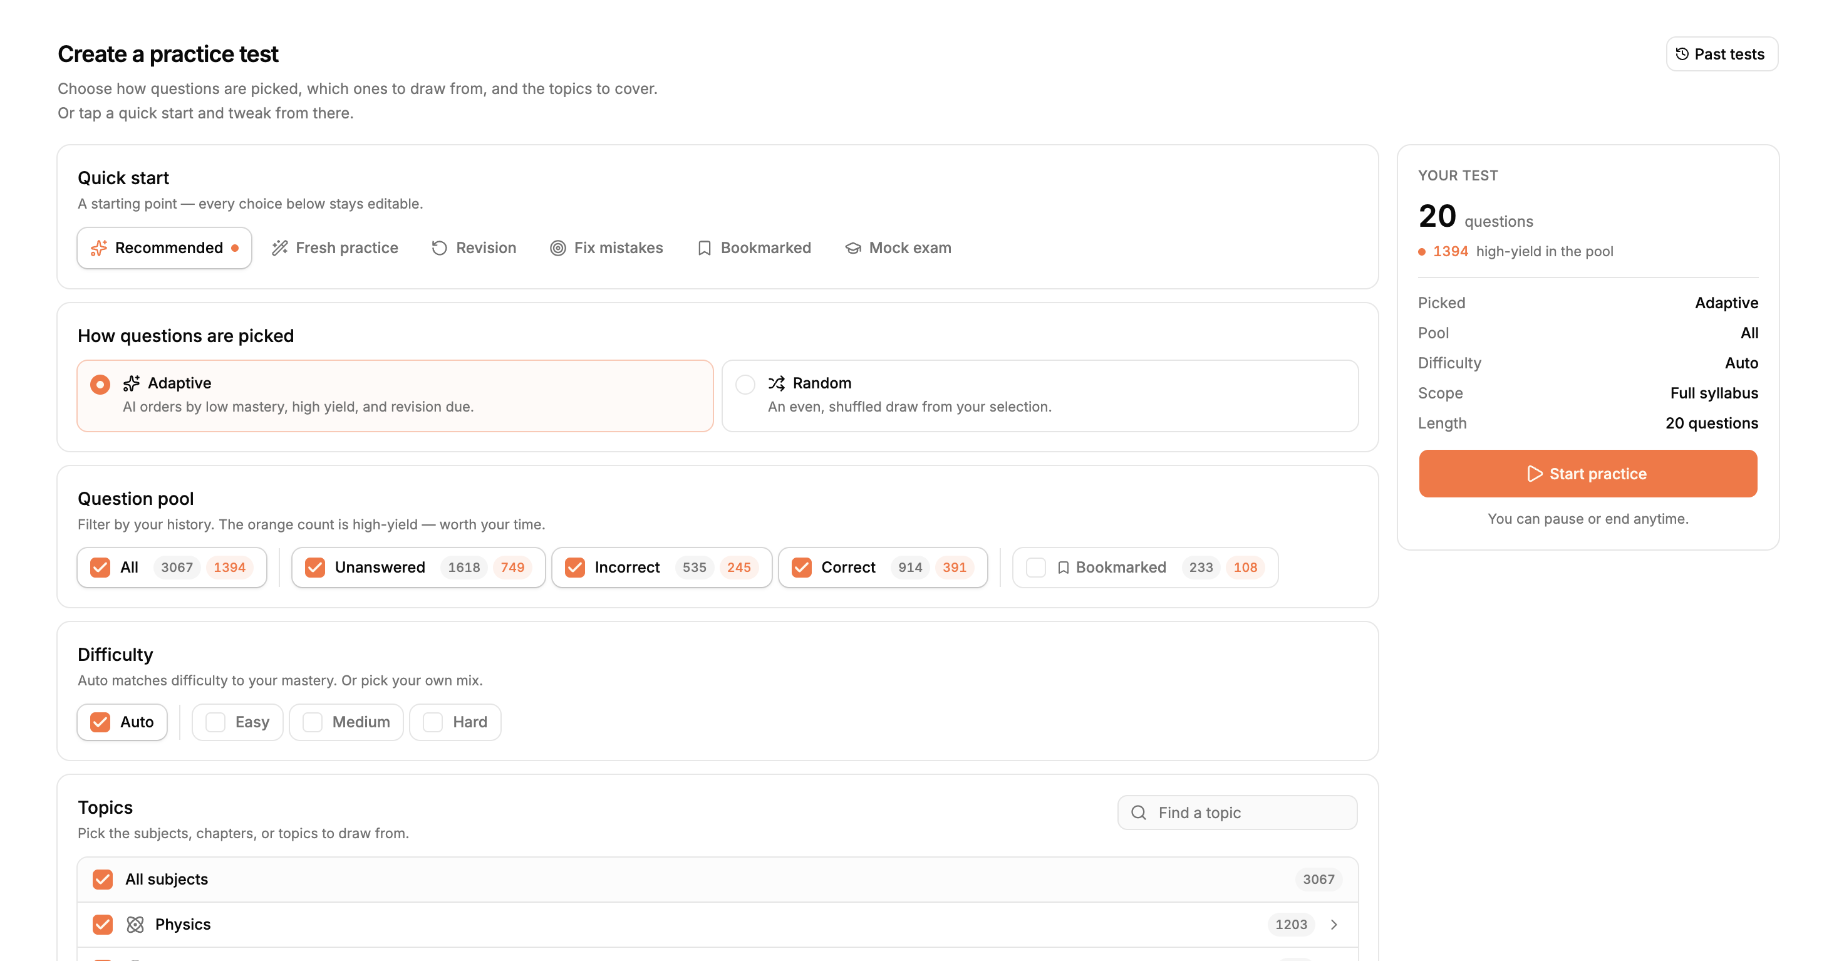Select the Adaptive radio button
The width and height of the screenshot is (1839, 961).
[x=100, y=385]
